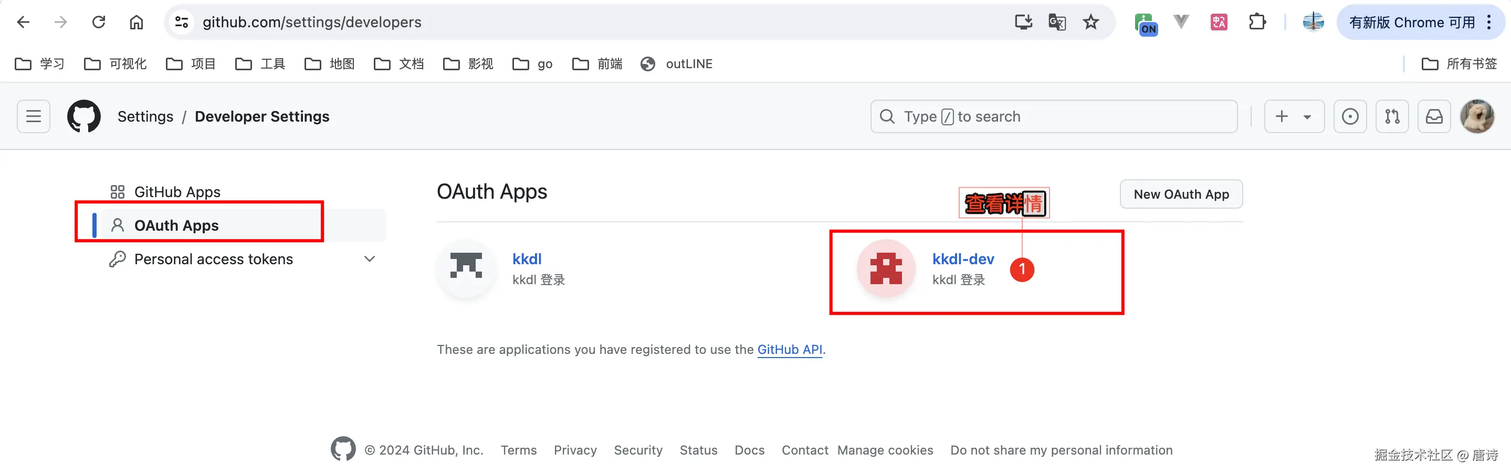1511x475 pixels.
Task: Open the 文档 bookmarks folder
Action: pyautogui.click(x=398, y=64)
